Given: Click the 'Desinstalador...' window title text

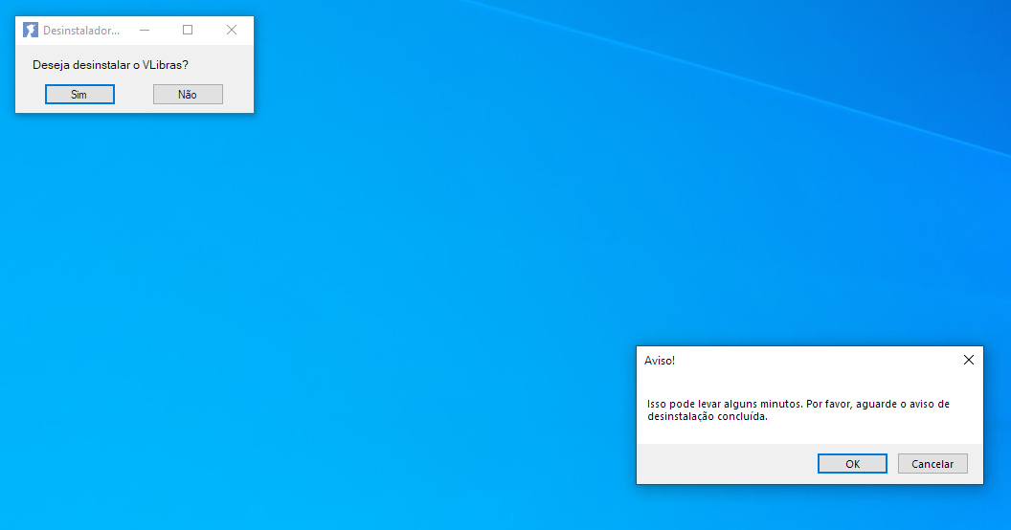Looking at the screenshot, I should click(x=81, y=31).
